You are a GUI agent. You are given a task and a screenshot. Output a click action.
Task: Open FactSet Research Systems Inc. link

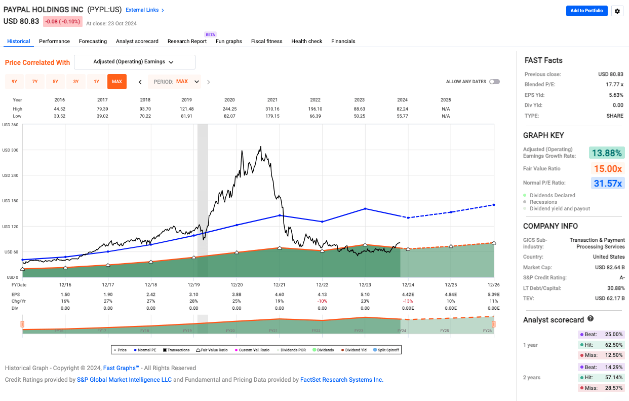tap(342, 380)
